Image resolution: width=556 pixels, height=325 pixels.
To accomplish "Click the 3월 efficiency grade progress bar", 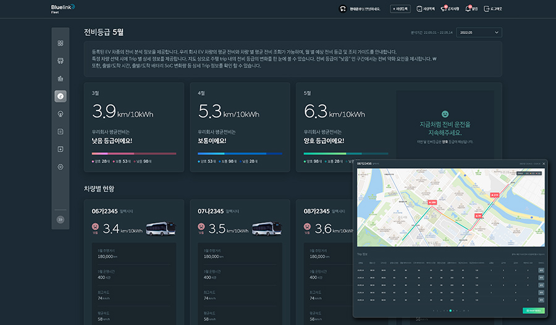I will pyautogui.click(x=133, y=153).
